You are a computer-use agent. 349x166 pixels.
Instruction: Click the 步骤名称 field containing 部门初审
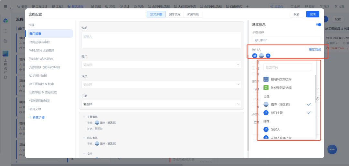pos(286,40)
